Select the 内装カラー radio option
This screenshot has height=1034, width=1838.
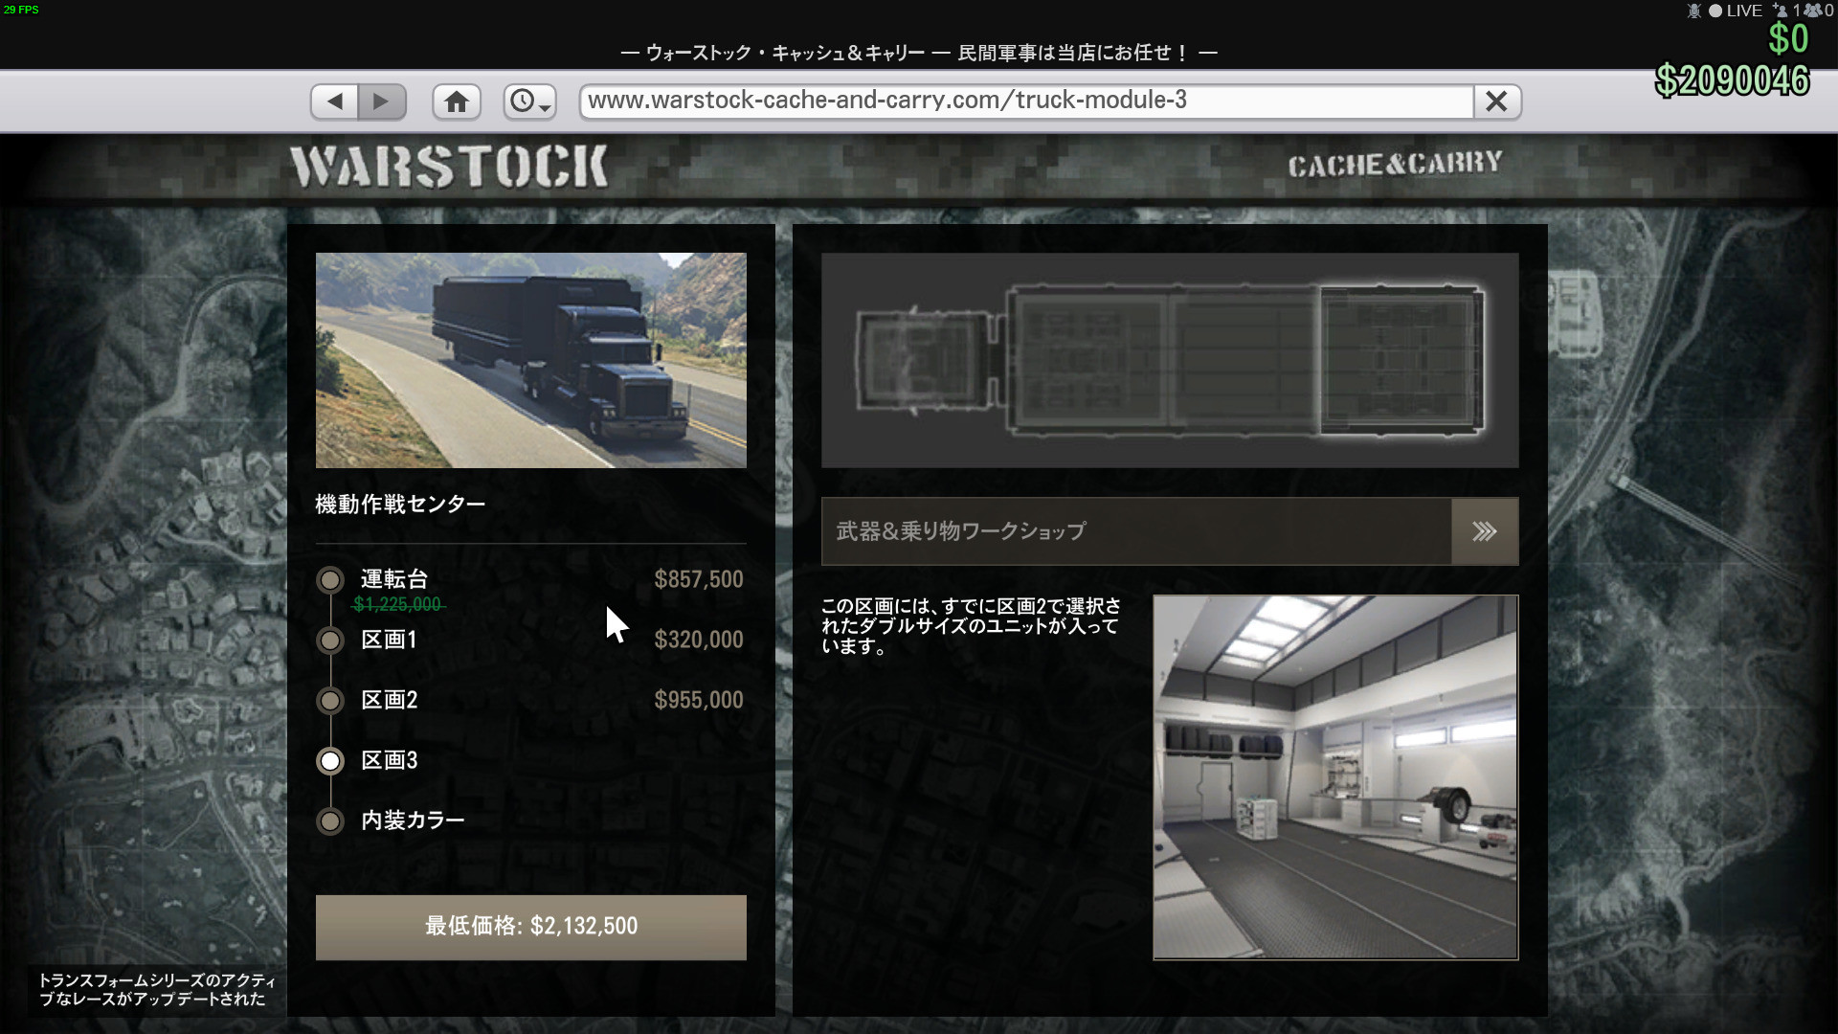tap(330, 820)
